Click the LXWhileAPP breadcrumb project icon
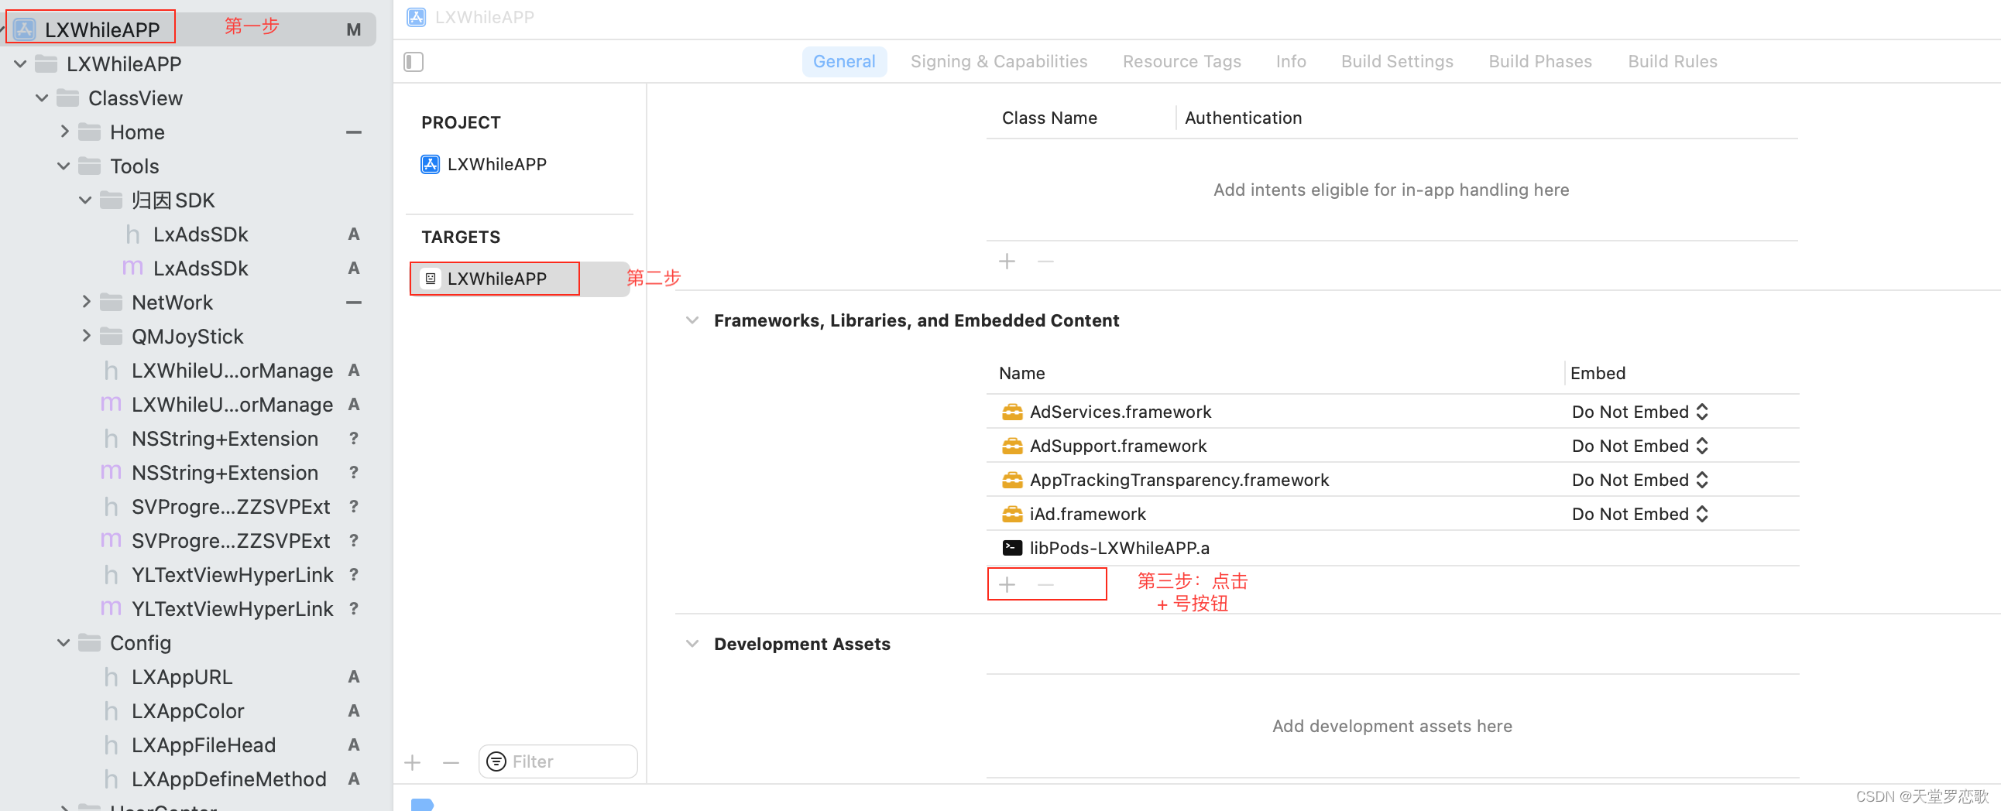Screen dimensions: 2001x811 (x=417, y=17)
